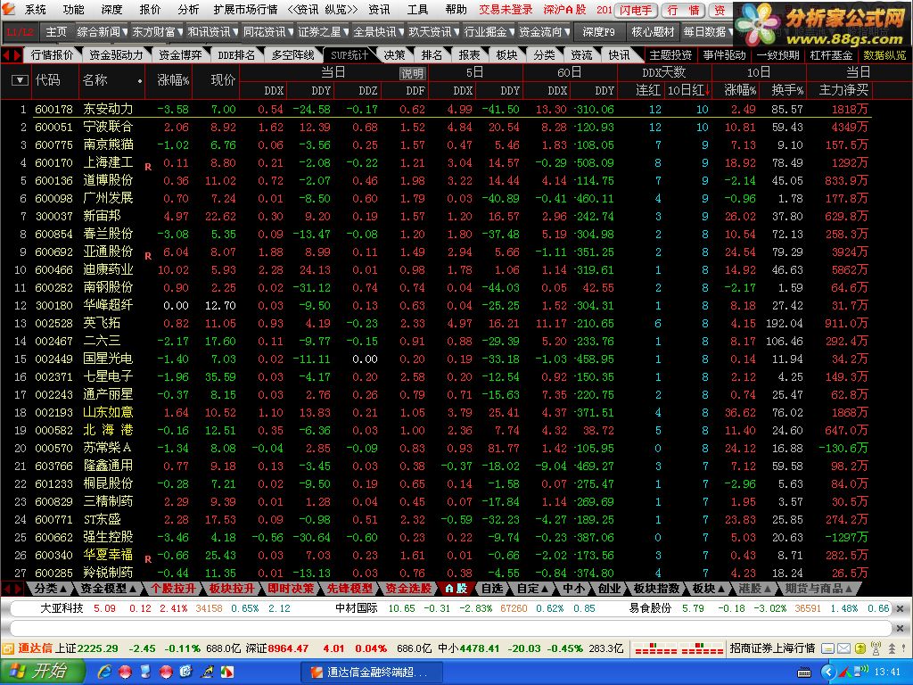Open the 系统 menu
The width and height of the screenshot is (913, 685).
pyautogui.click(x=35, y=9)
